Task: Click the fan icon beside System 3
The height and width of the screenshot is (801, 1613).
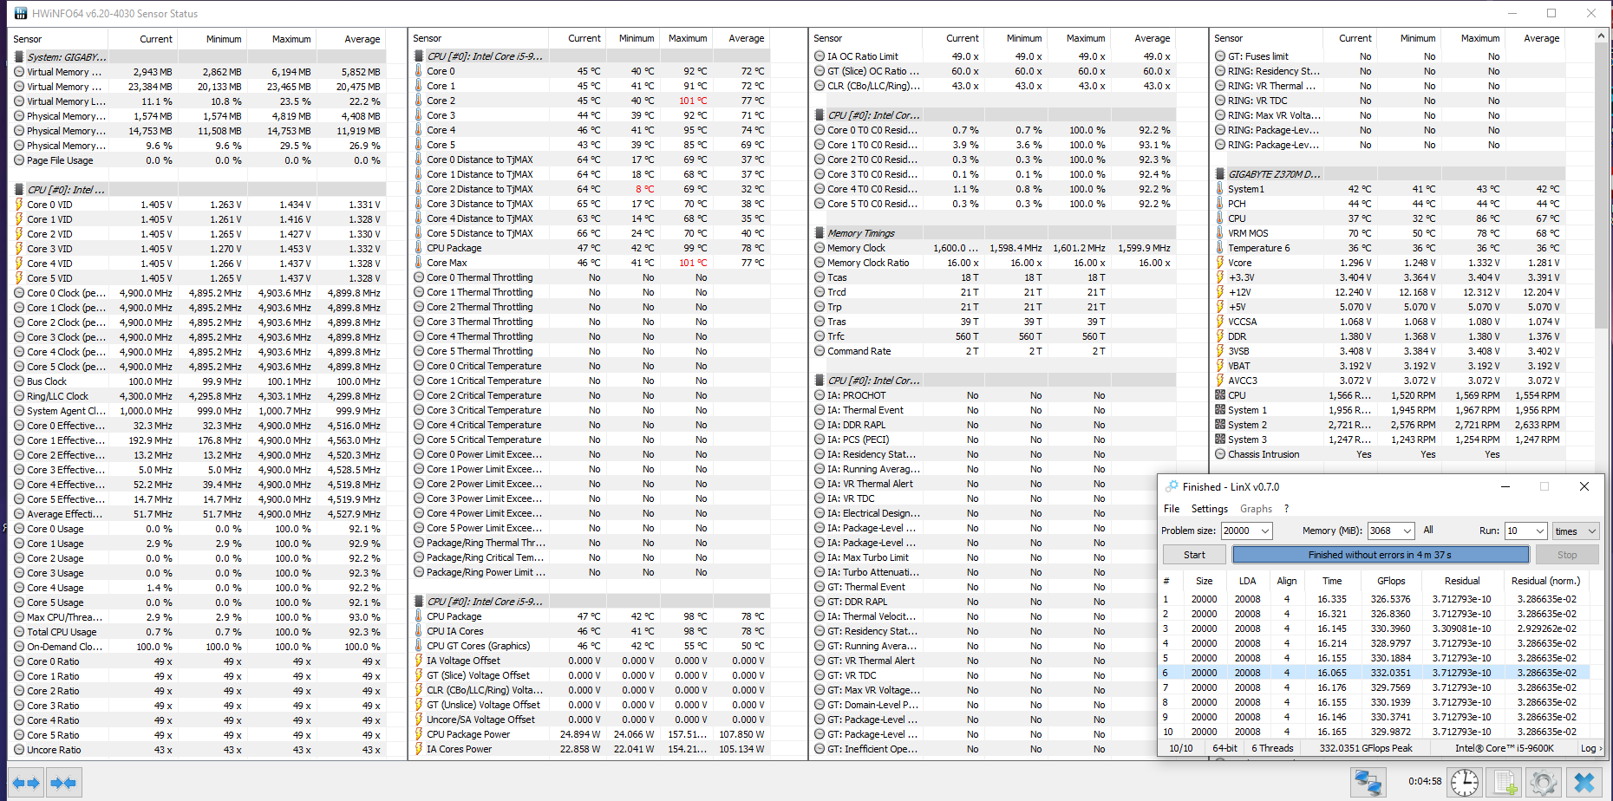Action: click(1220, 440)
